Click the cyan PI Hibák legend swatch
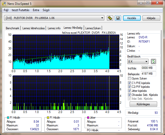The image size is (165, 135). [x=8, y=118]
